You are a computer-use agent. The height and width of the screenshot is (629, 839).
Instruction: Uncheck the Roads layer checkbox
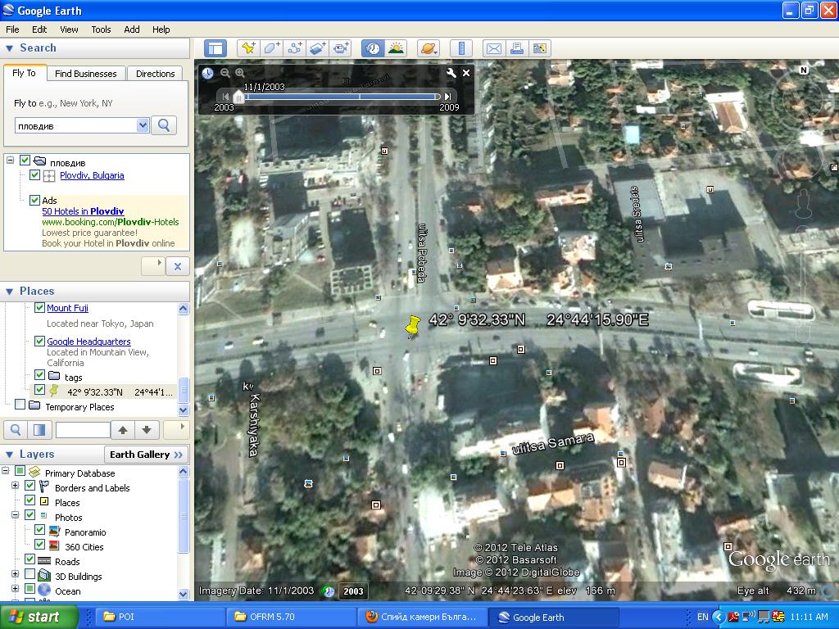click(30, 561)
